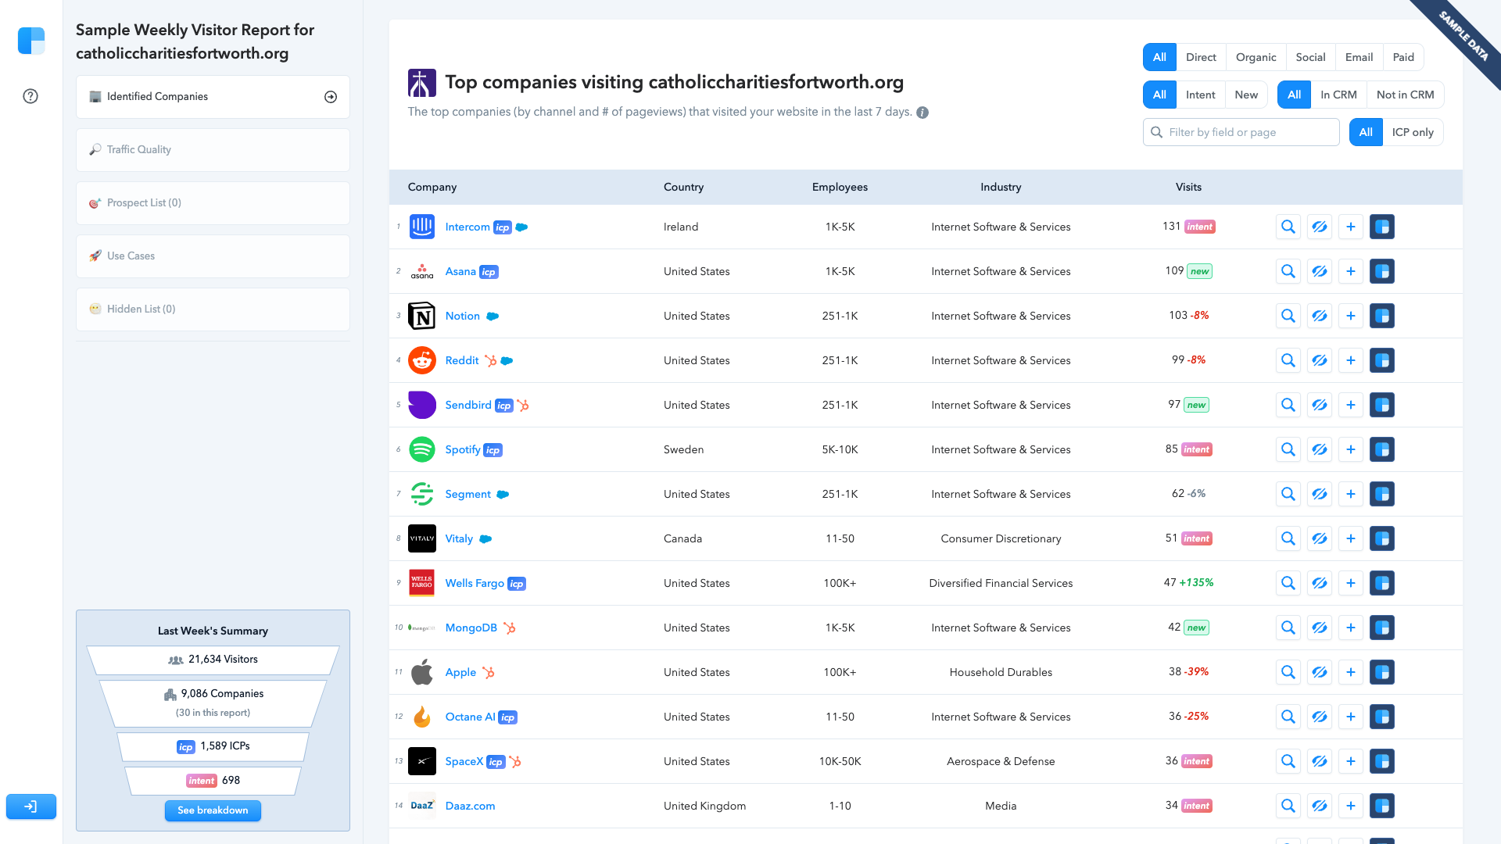Click the 21,634 Visitors funnel segment
Viewport: 1501px width, 844px height.
pos(213,660)
